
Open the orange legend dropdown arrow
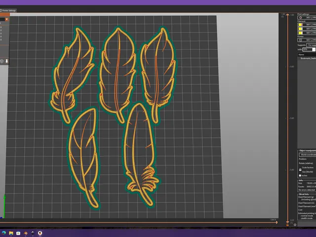click(x=6, y=19)
